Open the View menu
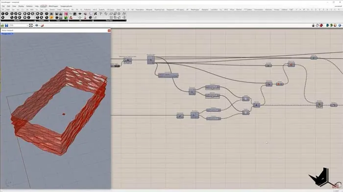 [14, 6]
